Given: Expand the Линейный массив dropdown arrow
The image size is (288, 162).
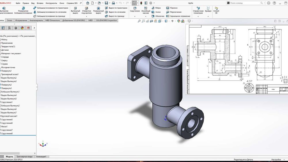Looking at the screenshot, I should (x=146, y=17).
